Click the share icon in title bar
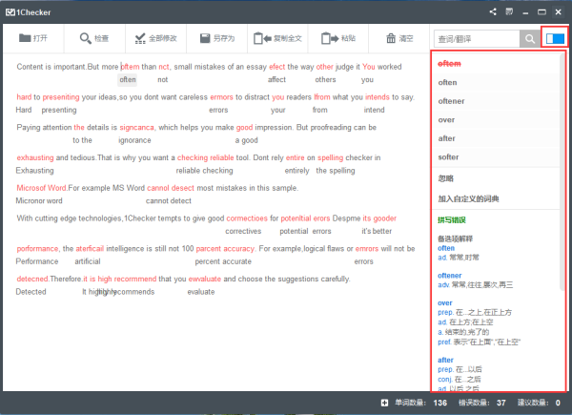Image resolution: width=572 pixels, height=415 pixels. [x=493, y=11]
